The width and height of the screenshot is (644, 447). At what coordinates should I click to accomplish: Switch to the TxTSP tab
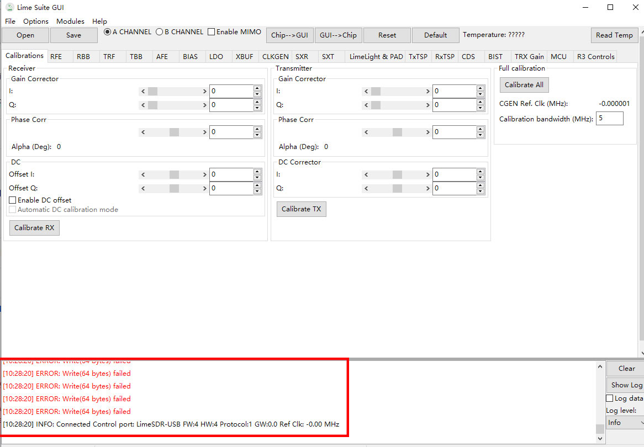pyautogui.click(x=418, y=57)
